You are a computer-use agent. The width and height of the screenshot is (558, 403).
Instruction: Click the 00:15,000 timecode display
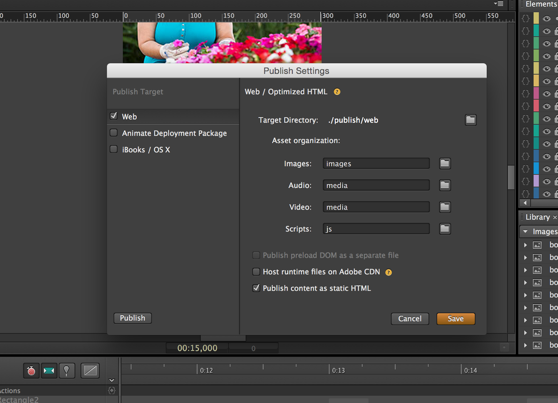point(197,348)
